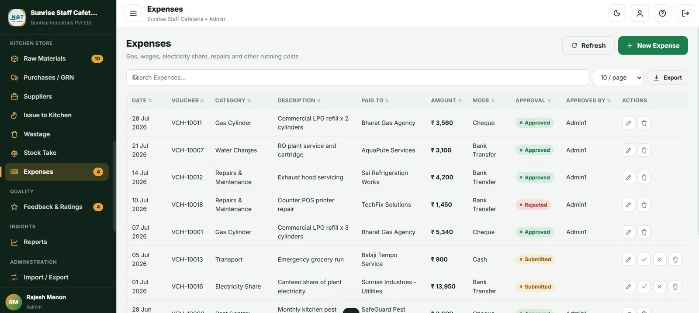The height and width of the screenshot is (313, 699).
Task: Approve VCH-10013 with the checkmark icon
Action: click(x=644, y=259)
